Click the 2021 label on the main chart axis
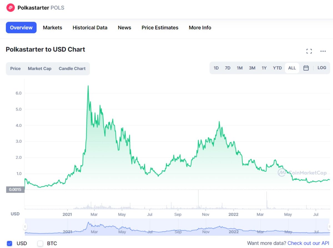The height and width of the screenshot is (248, 333). (67, 214)
